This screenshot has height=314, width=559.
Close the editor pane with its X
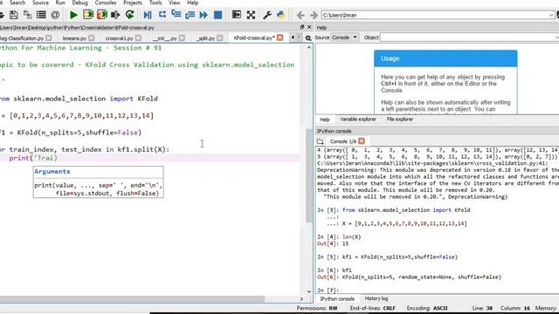point(309,27)
